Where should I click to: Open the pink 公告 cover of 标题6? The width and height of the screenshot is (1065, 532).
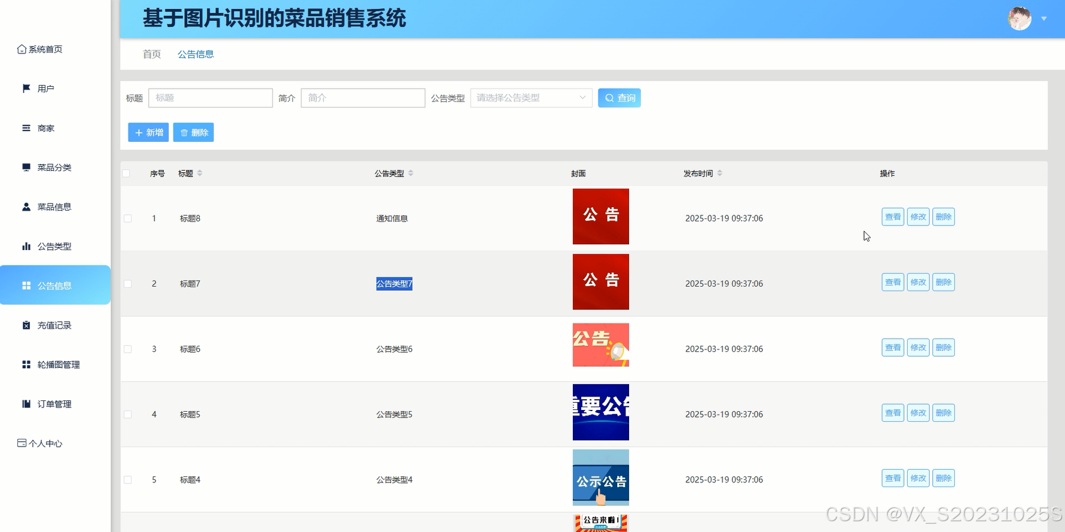[601, 345]
